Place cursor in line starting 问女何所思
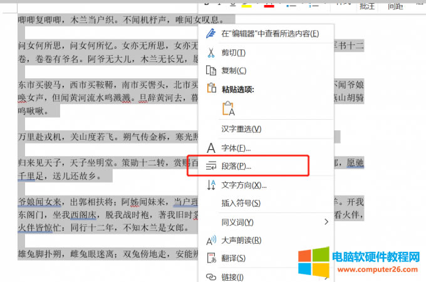426x282 pixels. tap(108, 46)
